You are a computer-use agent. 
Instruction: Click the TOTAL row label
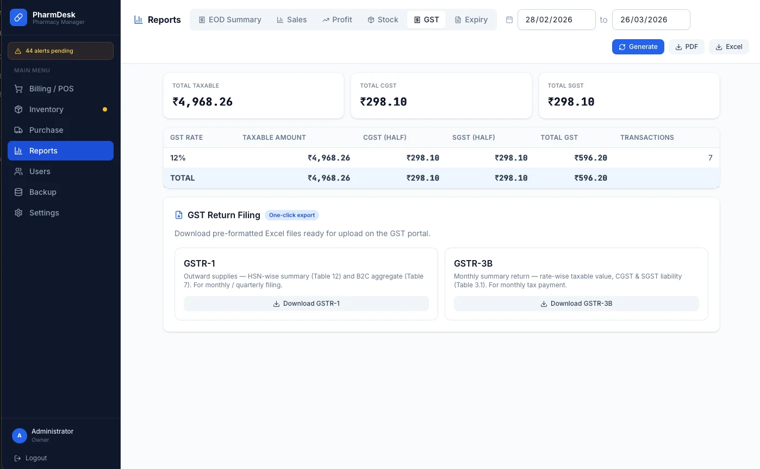tap(183, 178)
